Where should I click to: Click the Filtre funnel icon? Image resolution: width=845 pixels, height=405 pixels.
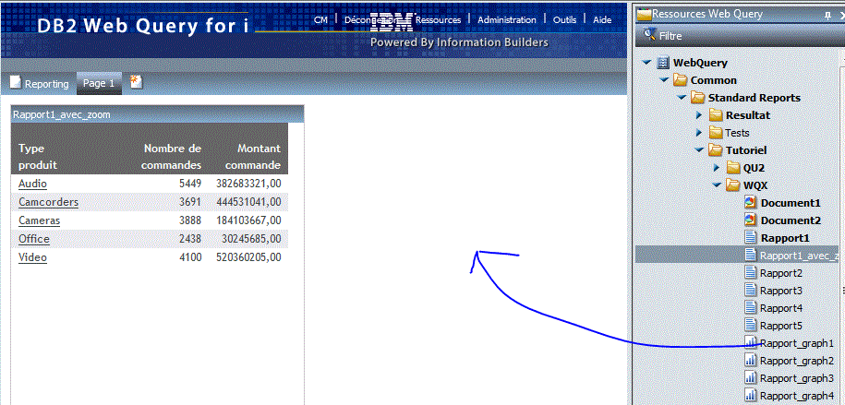coord(649,34)
